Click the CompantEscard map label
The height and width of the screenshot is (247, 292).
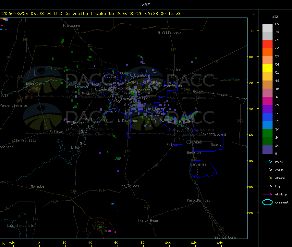click(213, 134)
